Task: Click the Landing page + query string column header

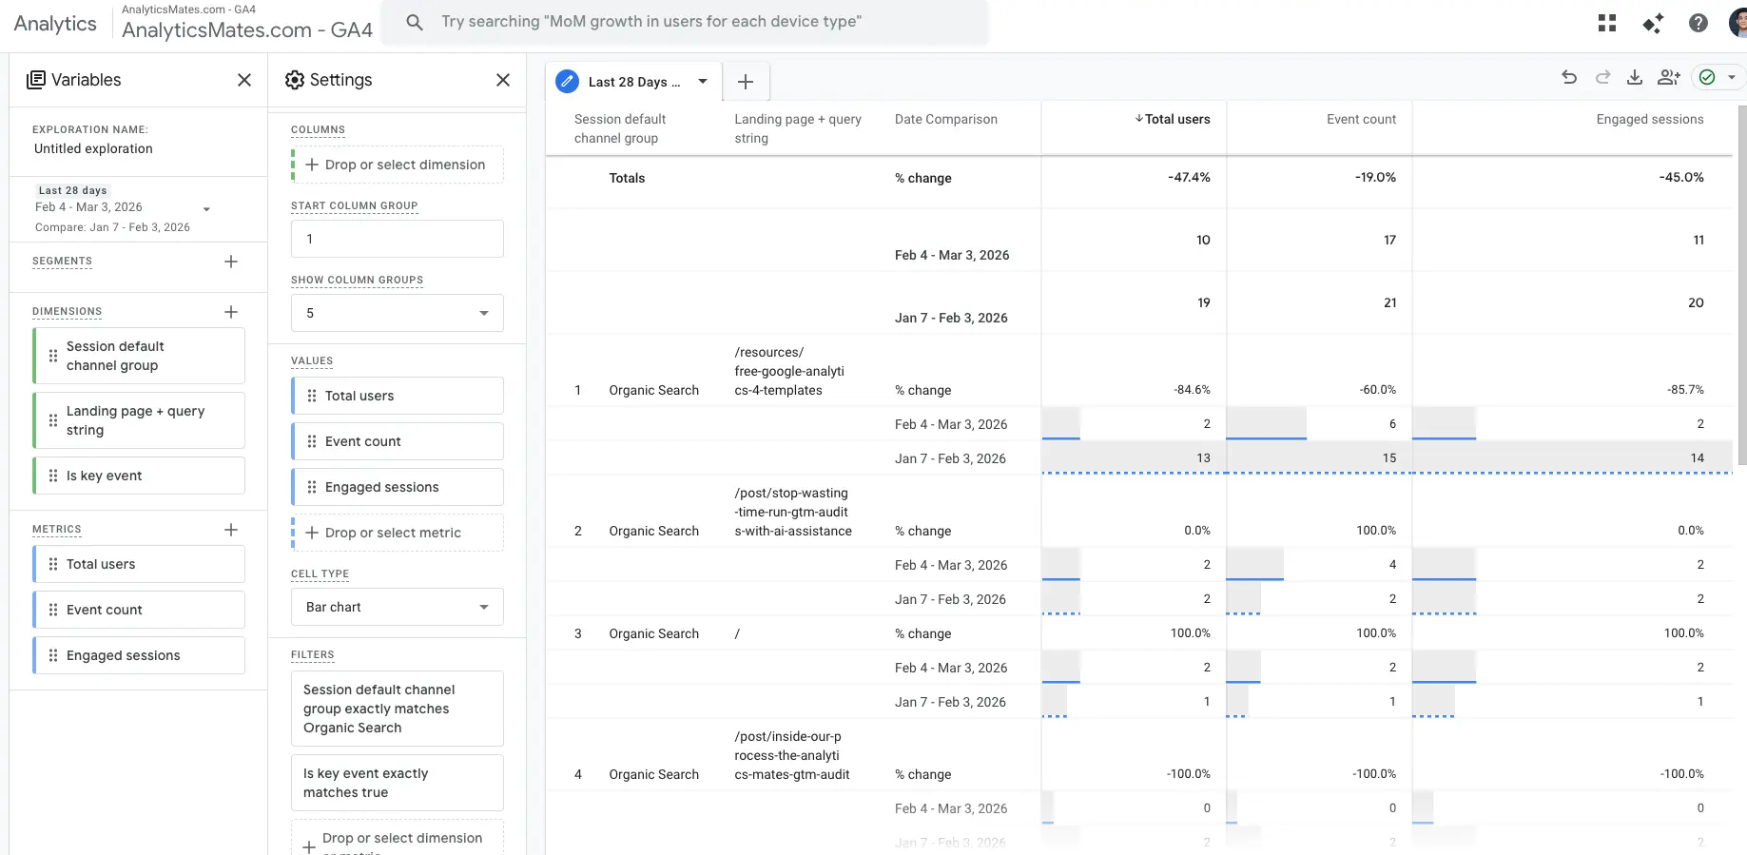Action: click(x=798, y=128)
